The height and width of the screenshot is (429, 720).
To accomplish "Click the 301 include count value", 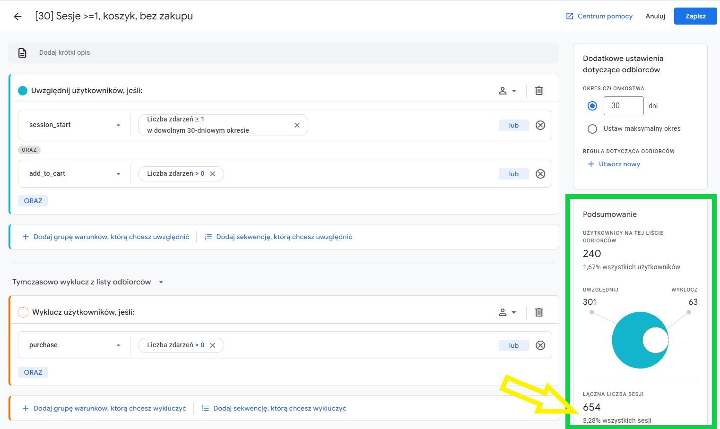I will coord(590,302).
